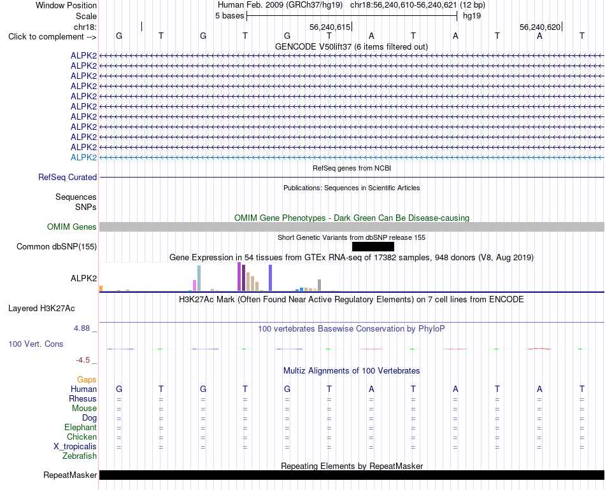
Task: Click position marker 56,240,620 on ruler
Action: 541,27
